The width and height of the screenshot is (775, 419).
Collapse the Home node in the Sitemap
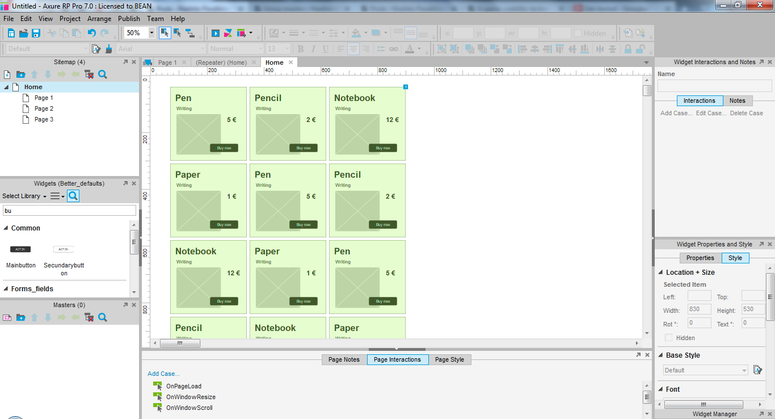coord(6,87)
